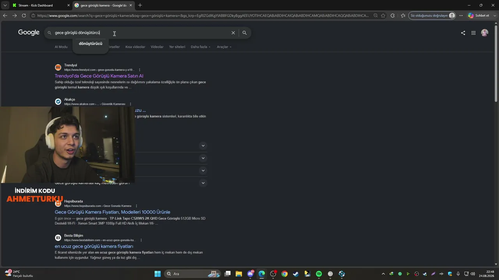Open the Google apps grid

pyautogui.click(x=473, y=33)
